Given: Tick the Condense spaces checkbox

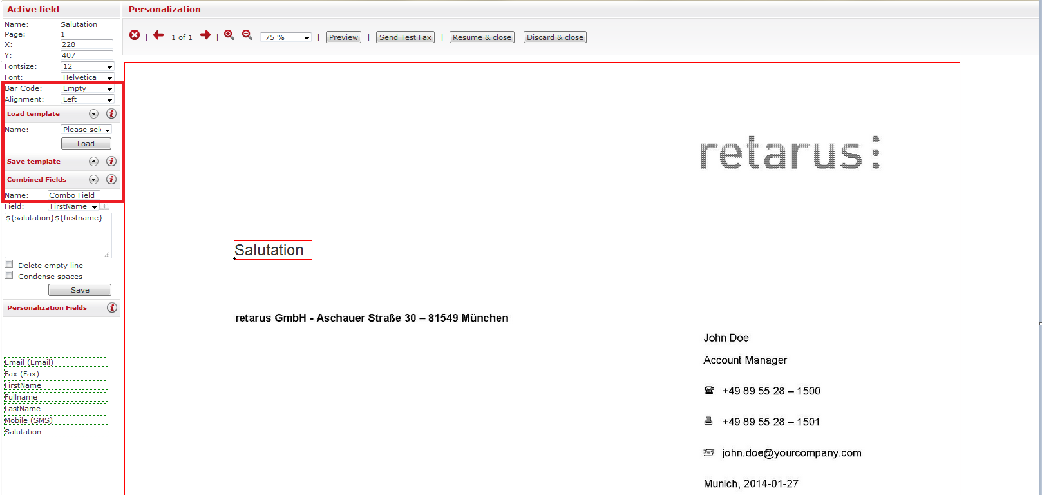Looking at the screenshot, I should click(9, 275).
